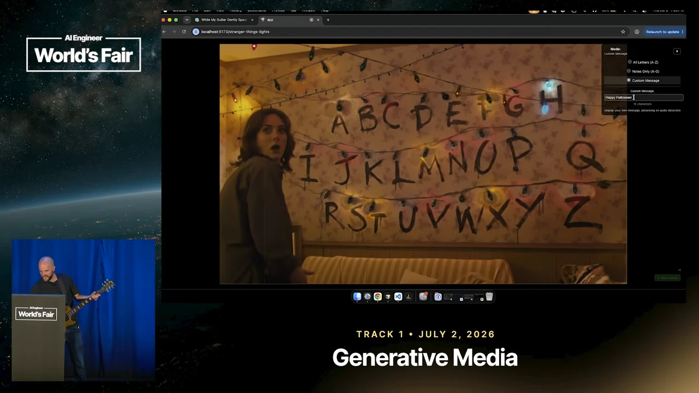
Task: Open the Chrome profile icon
Action: coord(637,32)
